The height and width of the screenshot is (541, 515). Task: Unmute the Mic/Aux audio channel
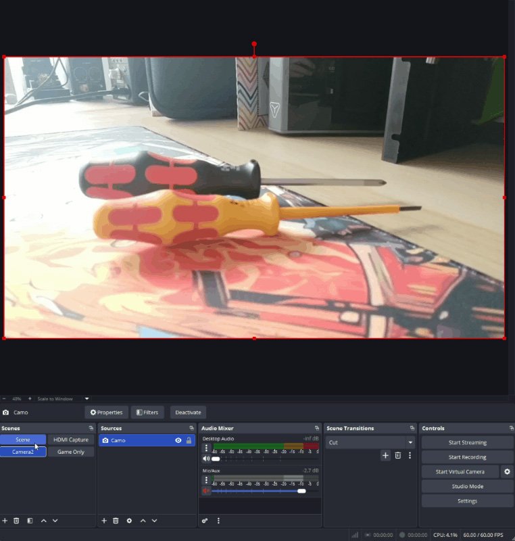[206, 490]
